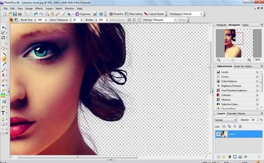Switch to the Channels tab
The height and width of the screenshot is (163, 264).
tap(231, 114)
